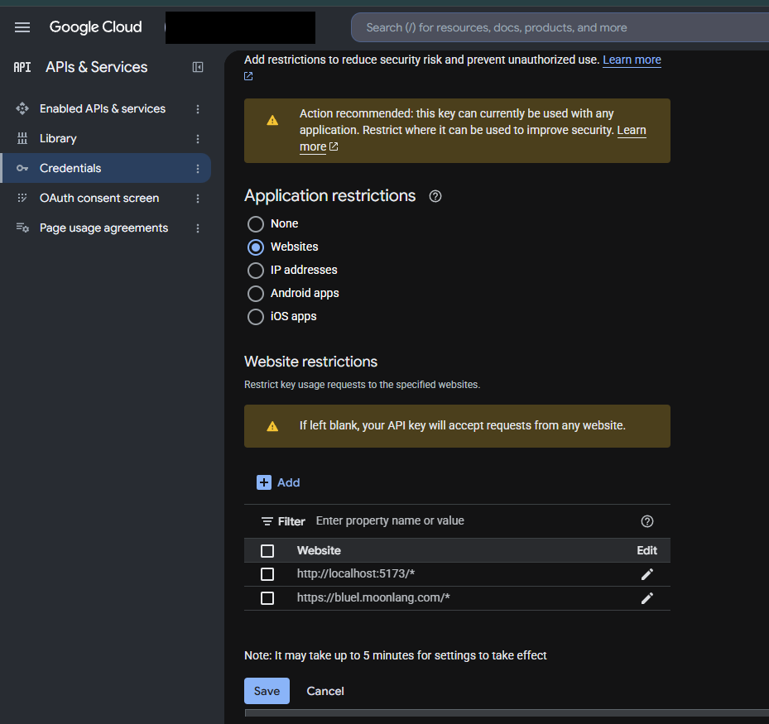Select the Websites restriction radio button

tap(256, 247)
